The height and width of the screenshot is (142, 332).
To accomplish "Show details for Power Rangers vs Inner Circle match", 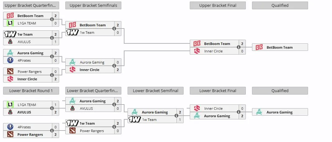I will [52, 75].
